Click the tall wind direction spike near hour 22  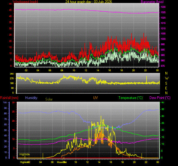tap(147, 79)
